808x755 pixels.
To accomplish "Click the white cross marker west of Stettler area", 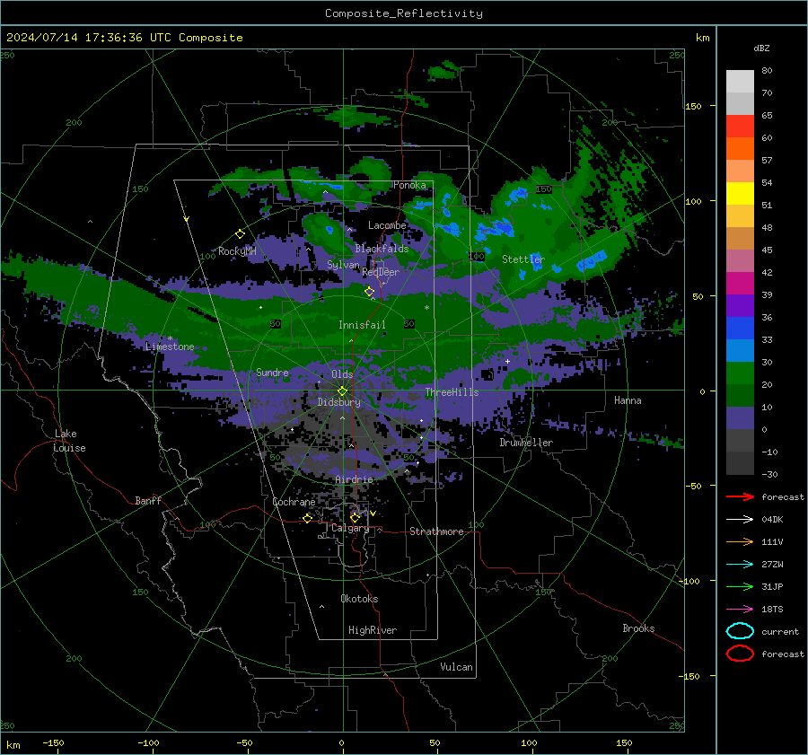I will tap(507, 361).
